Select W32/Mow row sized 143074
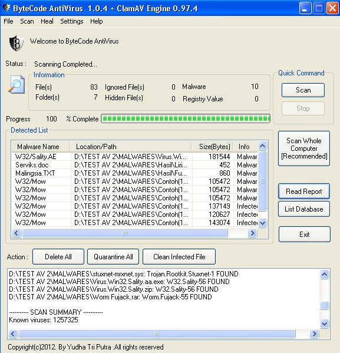Image resolution: width=340 pixels, height=353 pixels. (x=135, y=223)
